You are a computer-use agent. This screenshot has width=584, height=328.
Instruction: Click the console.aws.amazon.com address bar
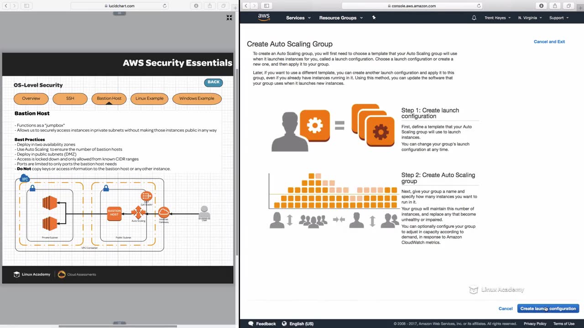[x=412, y=6]
